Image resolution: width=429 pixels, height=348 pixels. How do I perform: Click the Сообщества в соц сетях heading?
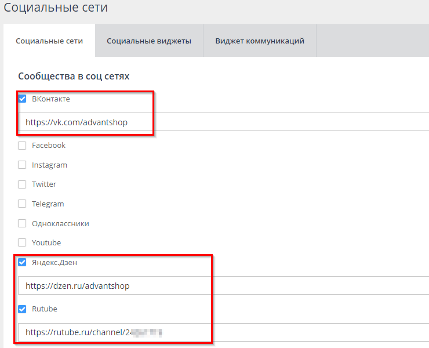point(74,76)
